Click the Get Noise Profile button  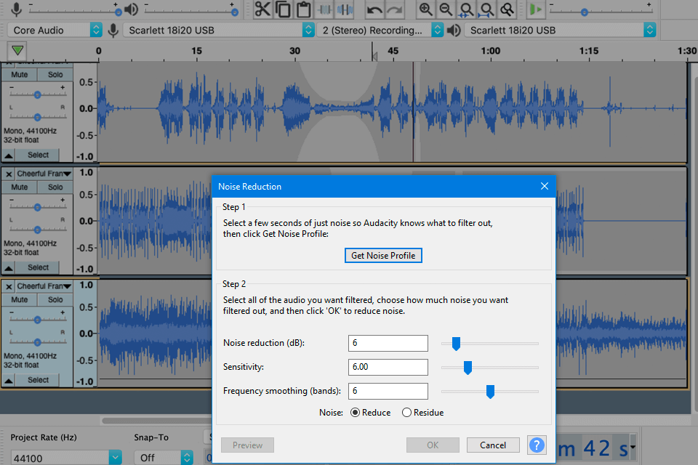click(x=383, y=256)
